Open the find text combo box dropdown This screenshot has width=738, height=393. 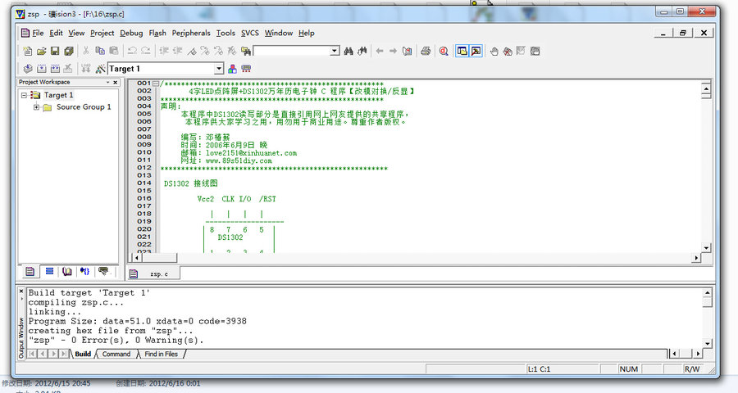tap(334, 51)
